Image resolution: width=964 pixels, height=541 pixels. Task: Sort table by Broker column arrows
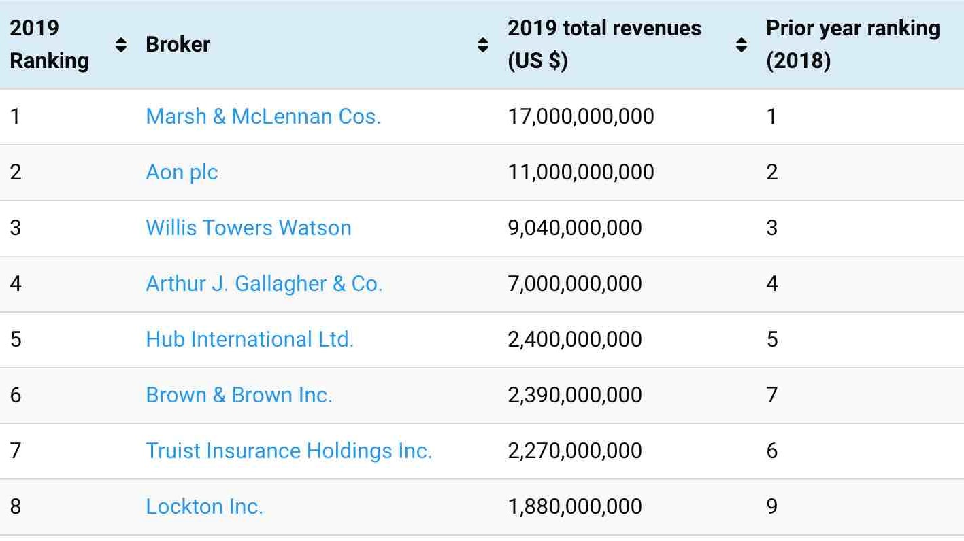coord(483,45)
